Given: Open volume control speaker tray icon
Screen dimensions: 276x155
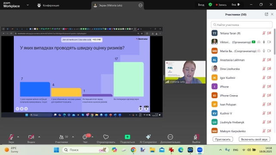Looking at the screenshot, I should [249, 150].
